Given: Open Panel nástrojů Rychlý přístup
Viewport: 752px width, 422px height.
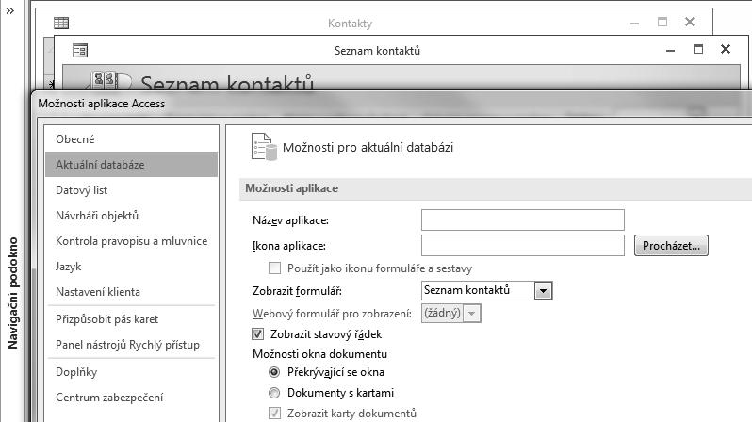Looking at the screenshot, I should (131, 345).
